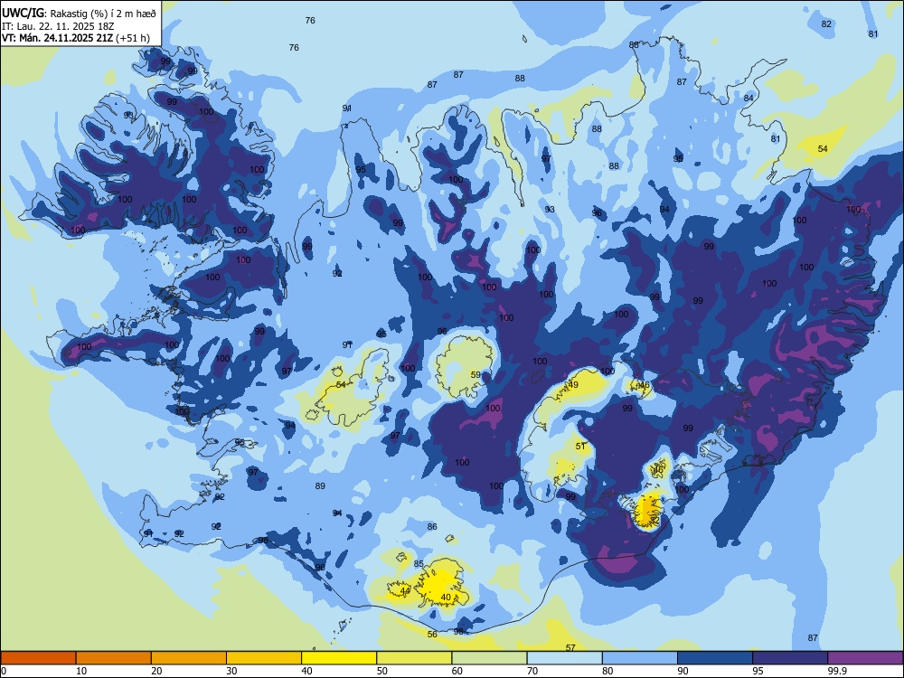The image size is (904, 678).
Task: Click the '59' value inside the central glacier outline
Action: pyautogui.click(x=476, y=375)
